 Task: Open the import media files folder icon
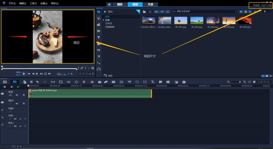(x=144, y=12)
